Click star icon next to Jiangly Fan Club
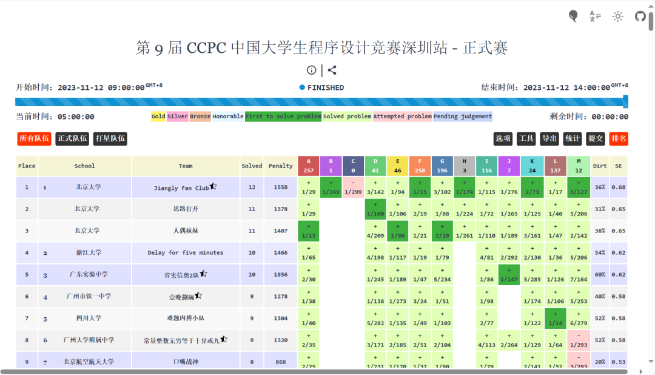This screenshot has width=655, height=375. 213,186
